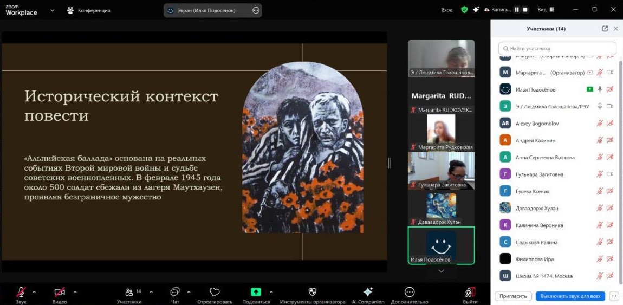Expand share options chevron beside Поделиться
Viewport: 623px width, 305px height.
pos(271,293)
